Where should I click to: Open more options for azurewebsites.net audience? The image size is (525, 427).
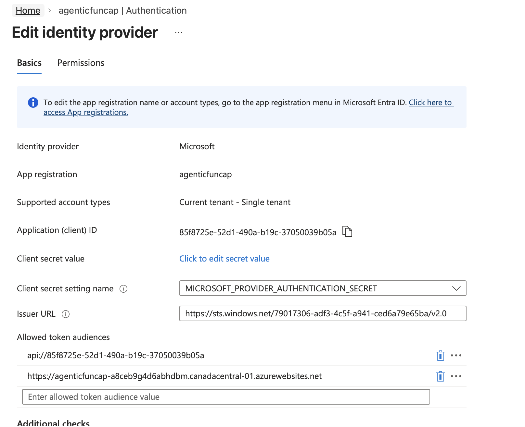pyautogui.click(x=456, y=376)
